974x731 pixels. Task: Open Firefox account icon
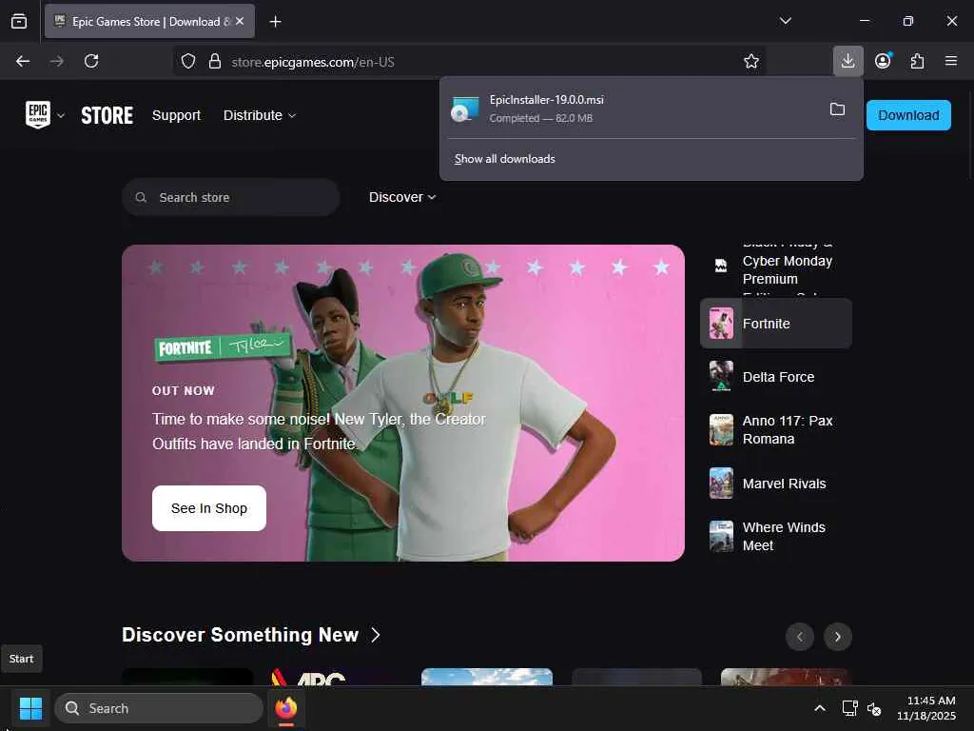pos(883,61)
